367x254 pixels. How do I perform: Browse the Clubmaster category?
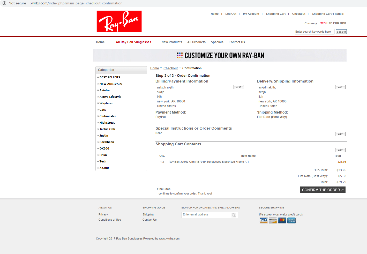pyautogui.click(x=108, y=116)
